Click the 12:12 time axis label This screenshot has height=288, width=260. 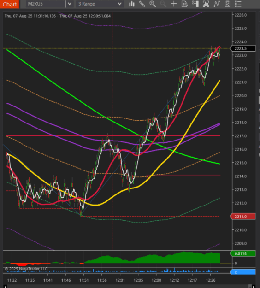pyautogui.click(x=174, y=280)
